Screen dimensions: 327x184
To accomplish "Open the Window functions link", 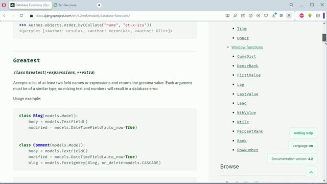I will 247,47.
